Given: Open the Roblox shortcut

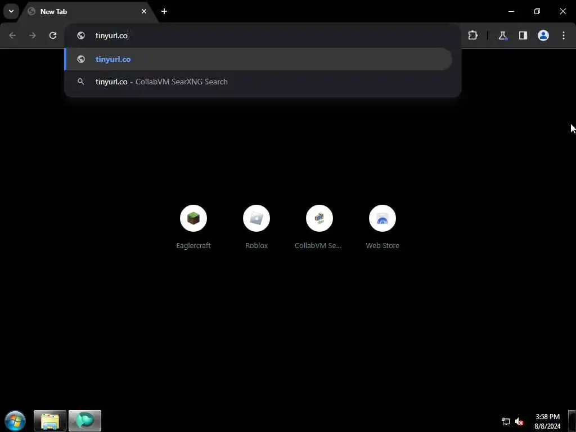Looking at the screenshot, I should (256, 227).
